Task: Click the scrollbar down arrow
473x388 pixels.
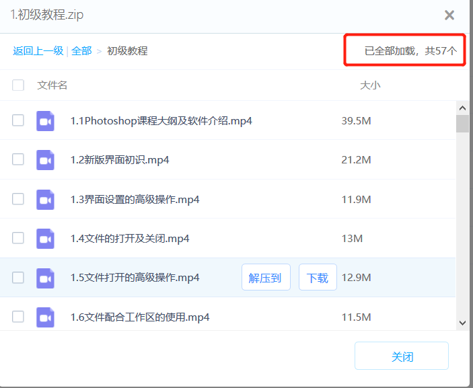Action: coord(462,323)
